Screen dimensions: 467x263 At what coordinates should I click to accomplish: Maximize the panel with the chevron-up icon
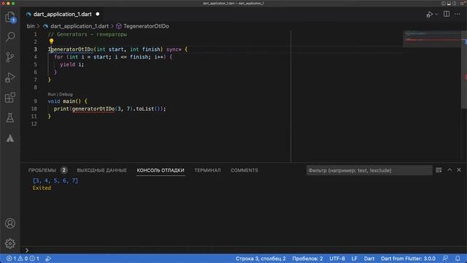coord(449,170)
